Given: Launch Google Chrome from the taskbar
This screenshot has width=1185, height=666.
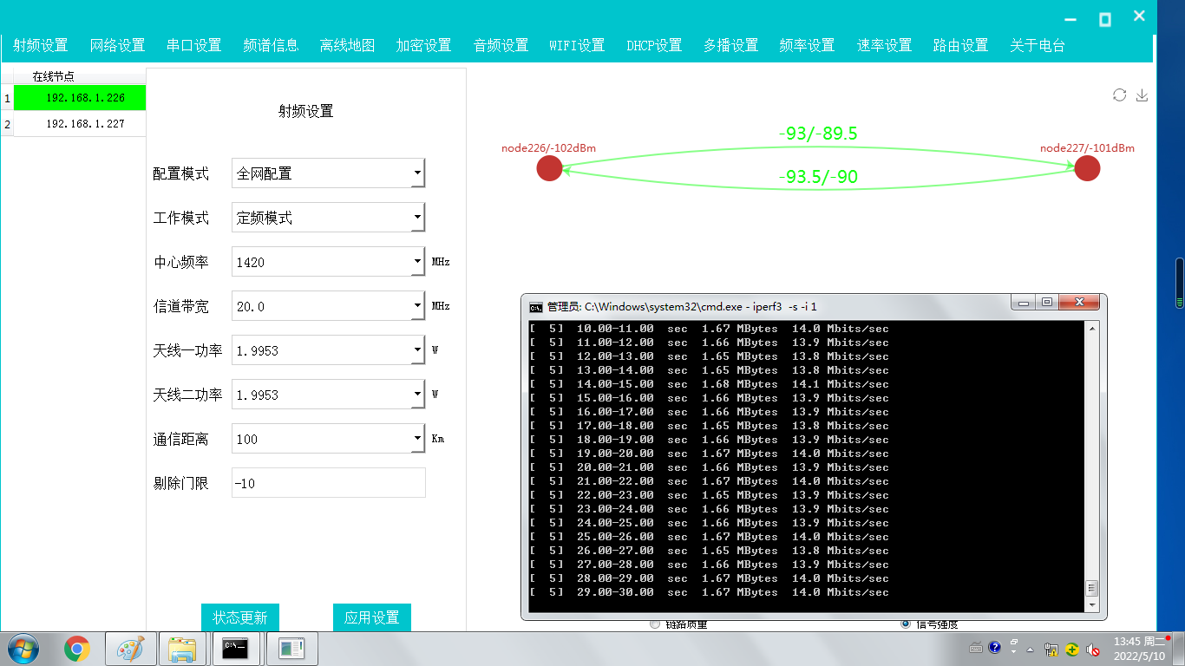Looking at the screenshot, I should tap(77, 649).
